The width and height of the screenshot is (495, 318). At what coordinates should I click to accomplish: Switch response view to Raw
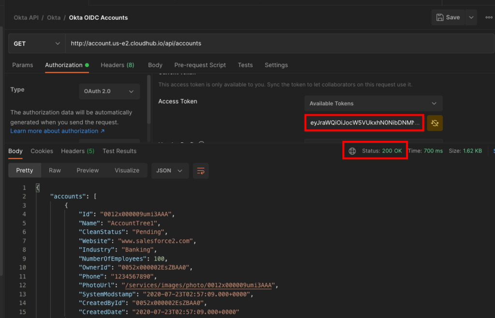(55, 170)
